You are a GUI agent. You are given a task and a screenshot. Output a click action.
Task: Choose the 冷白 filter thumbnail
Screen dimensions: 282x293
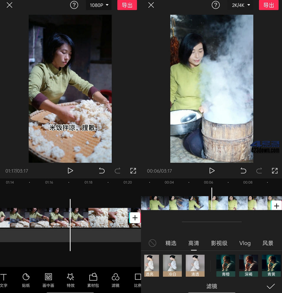(x=172, y=266)
